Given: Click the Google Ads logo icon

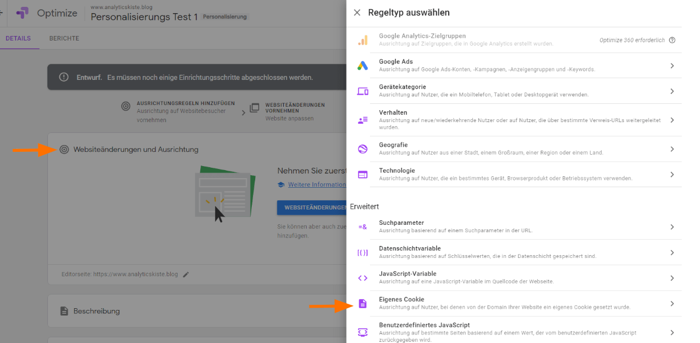Looking at the screenshot, I should click(x=363, y=66).
